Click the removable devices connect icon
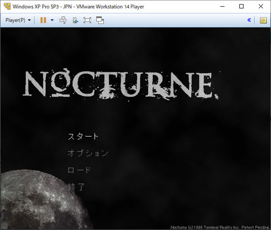Screen dimensions: 271x230 pos(75,20)
